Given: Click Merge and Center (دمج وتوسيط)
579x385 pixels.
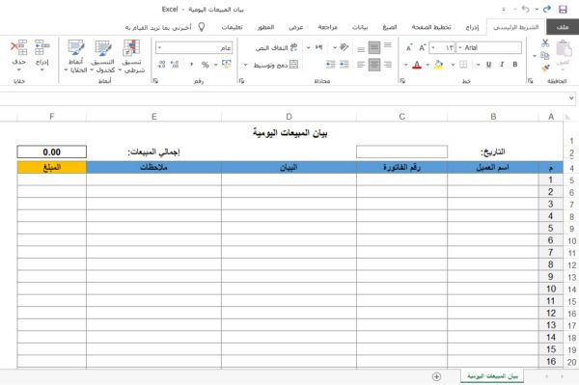Looking at the screenshot, I should pyautogui.click(x=275, y=65).
